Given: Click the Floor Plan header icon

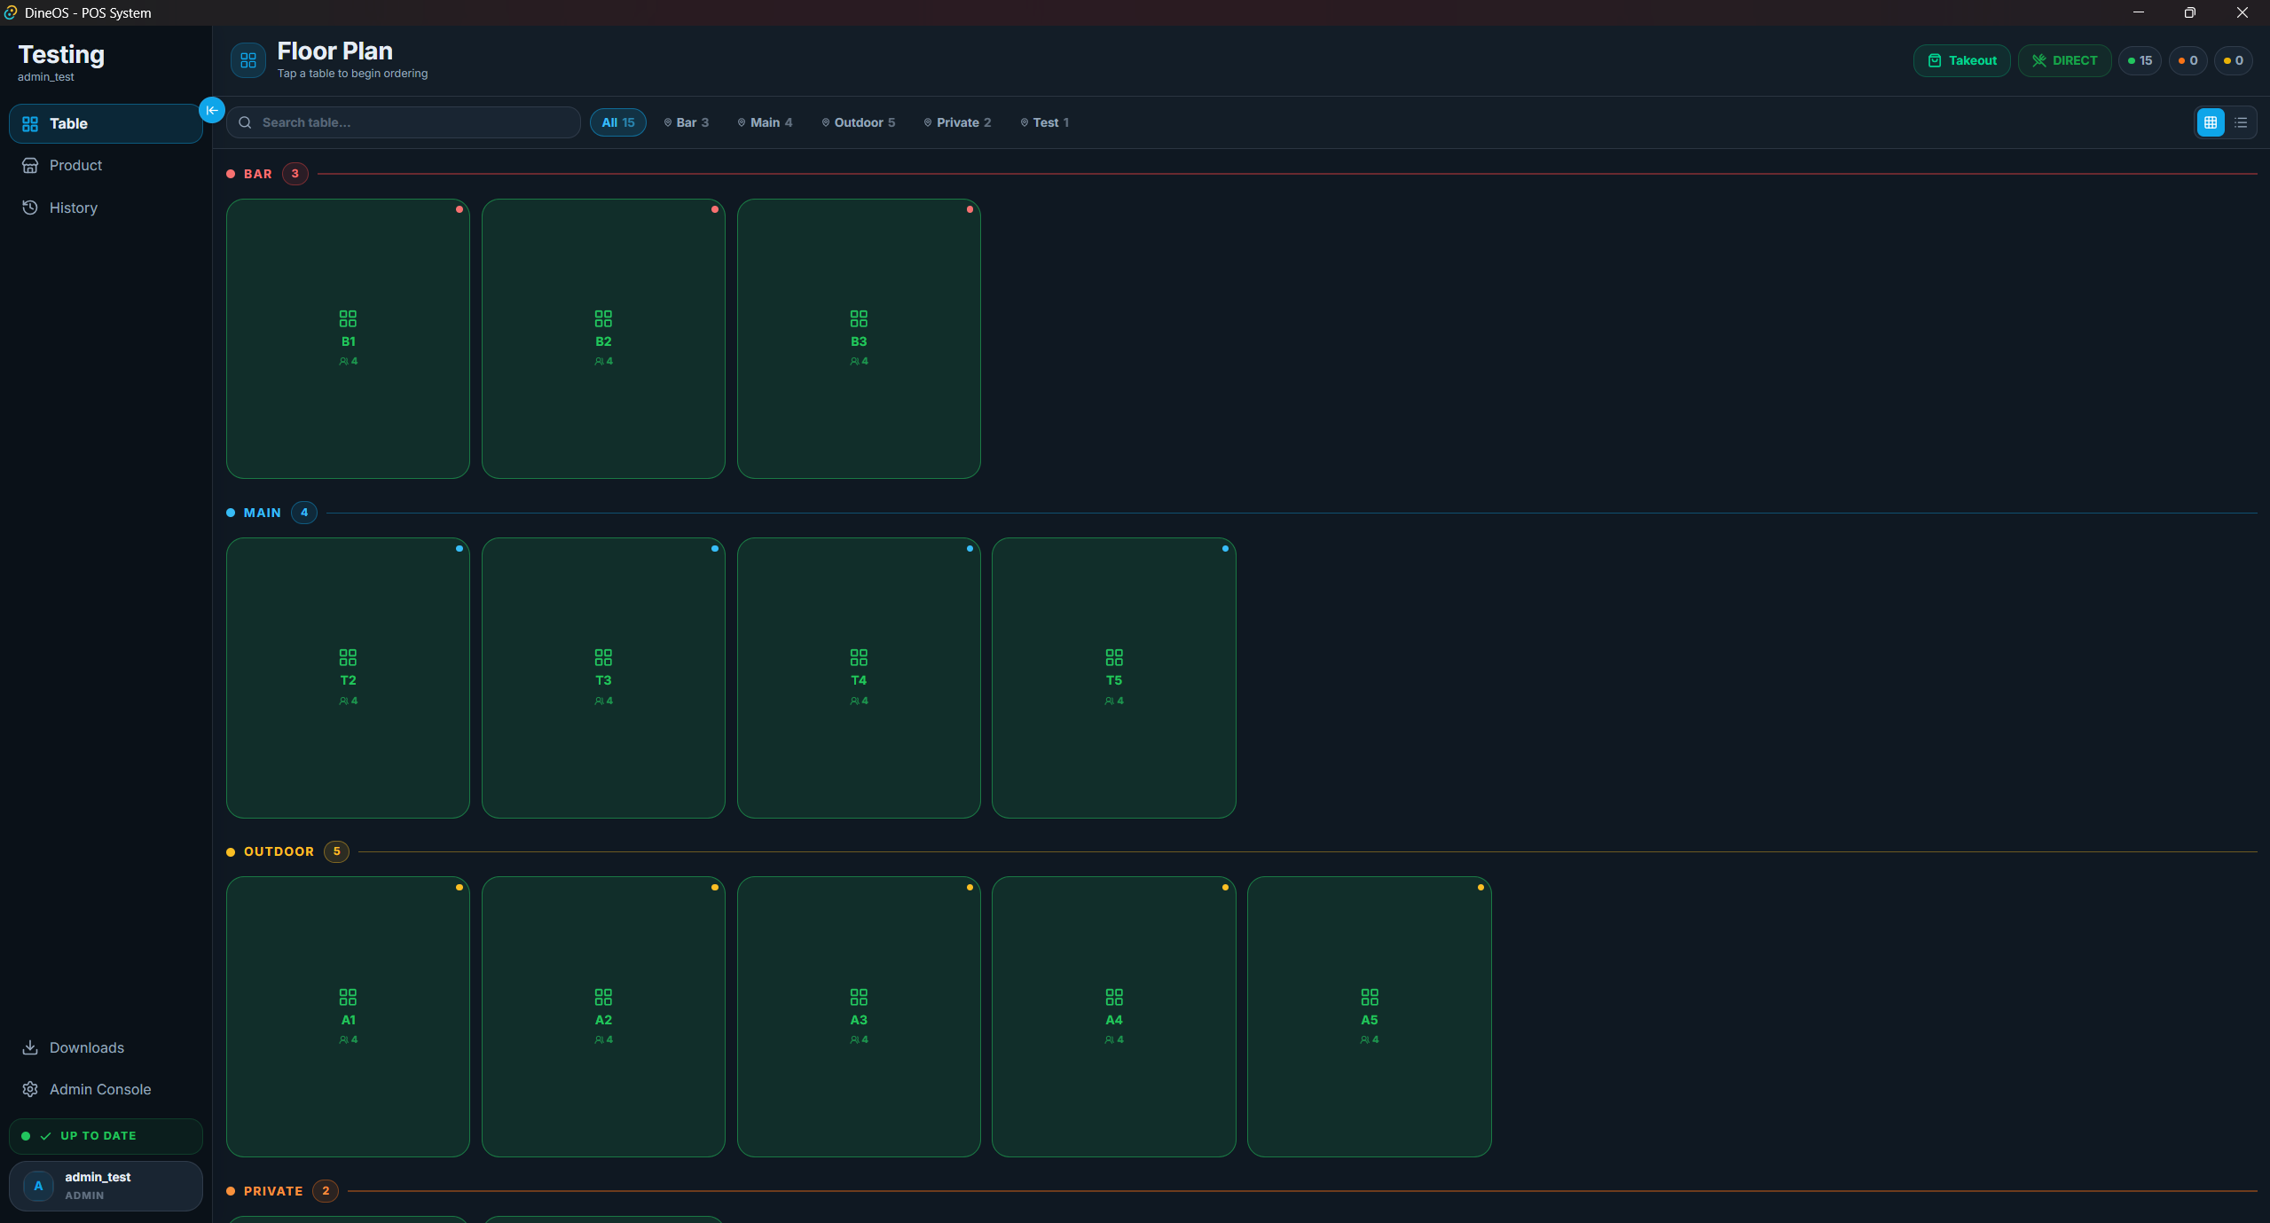Looking at the screenshot, I should click(248, 60).
